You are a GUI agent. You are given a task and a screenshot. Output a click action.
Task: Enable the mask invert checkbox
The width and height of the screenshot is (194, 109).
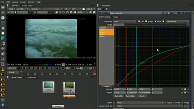click(173, 103)
